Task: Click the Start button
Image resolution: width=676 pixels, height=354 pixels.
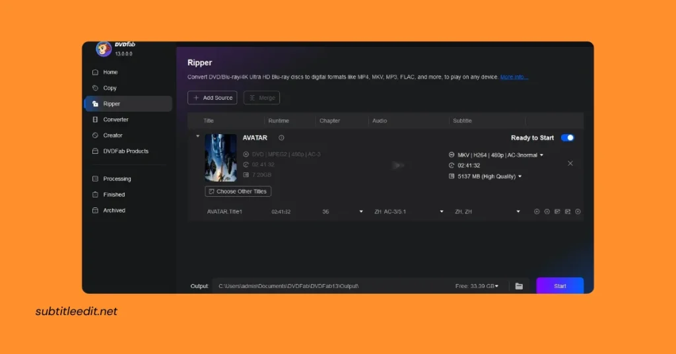Action: pyautogui.click(x=560, y=285)
